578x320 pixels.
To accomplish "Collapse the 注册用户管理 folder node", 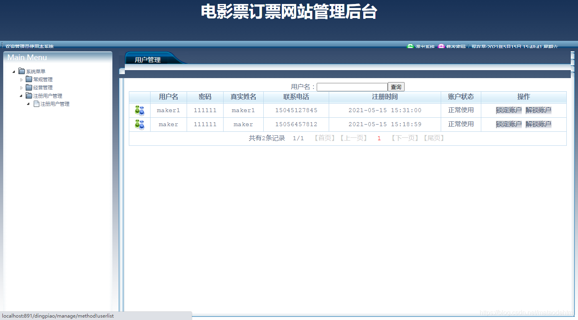I will pos(21,96).
